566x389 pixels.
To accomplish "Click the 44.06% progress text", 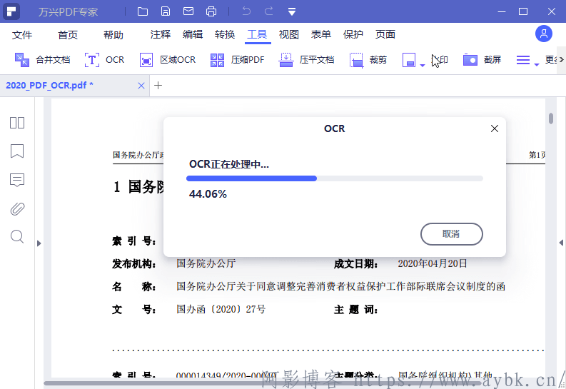I will [x=208, y=194].
